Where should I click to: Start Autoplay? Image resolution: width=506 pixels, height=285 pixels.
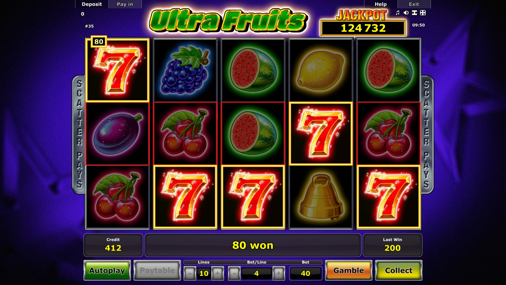pyautogui.click(x=107, y=270)
